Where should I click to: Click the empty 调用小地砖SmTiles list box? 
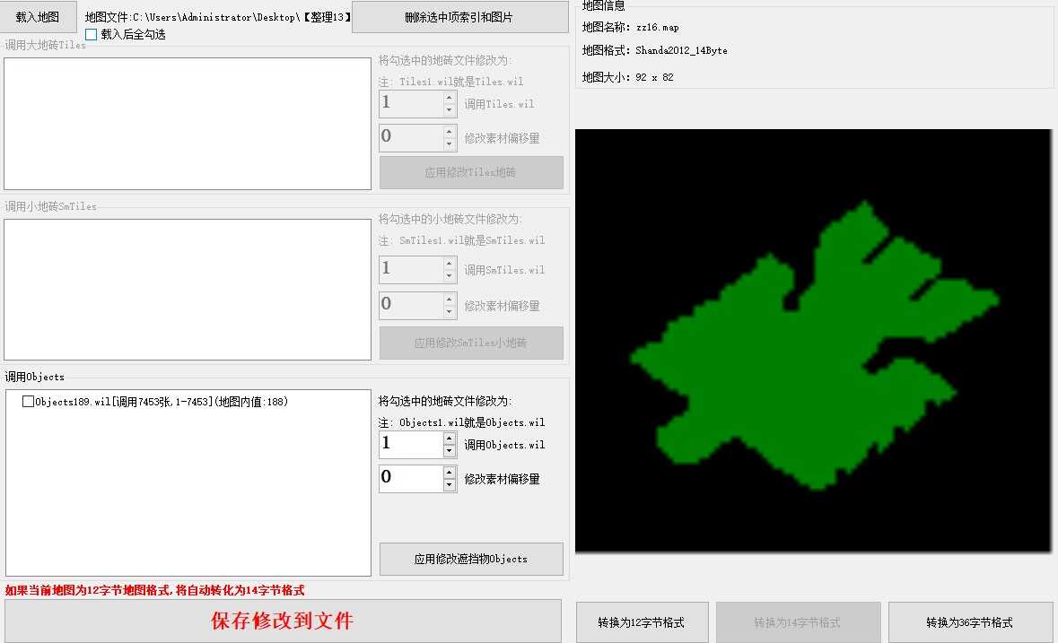coord(187,289)
